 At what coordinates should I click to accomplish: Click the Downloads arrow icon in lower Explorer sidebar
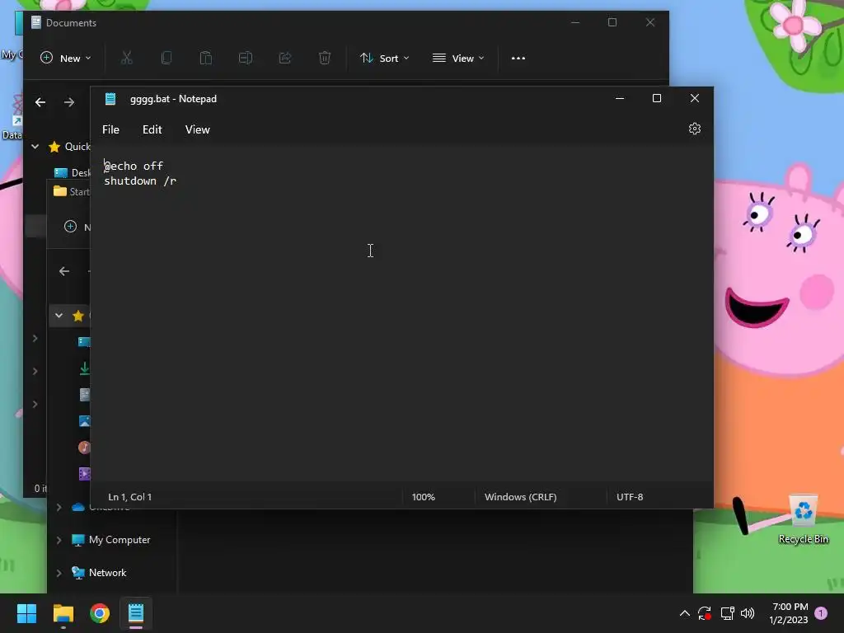click(85, 368)
